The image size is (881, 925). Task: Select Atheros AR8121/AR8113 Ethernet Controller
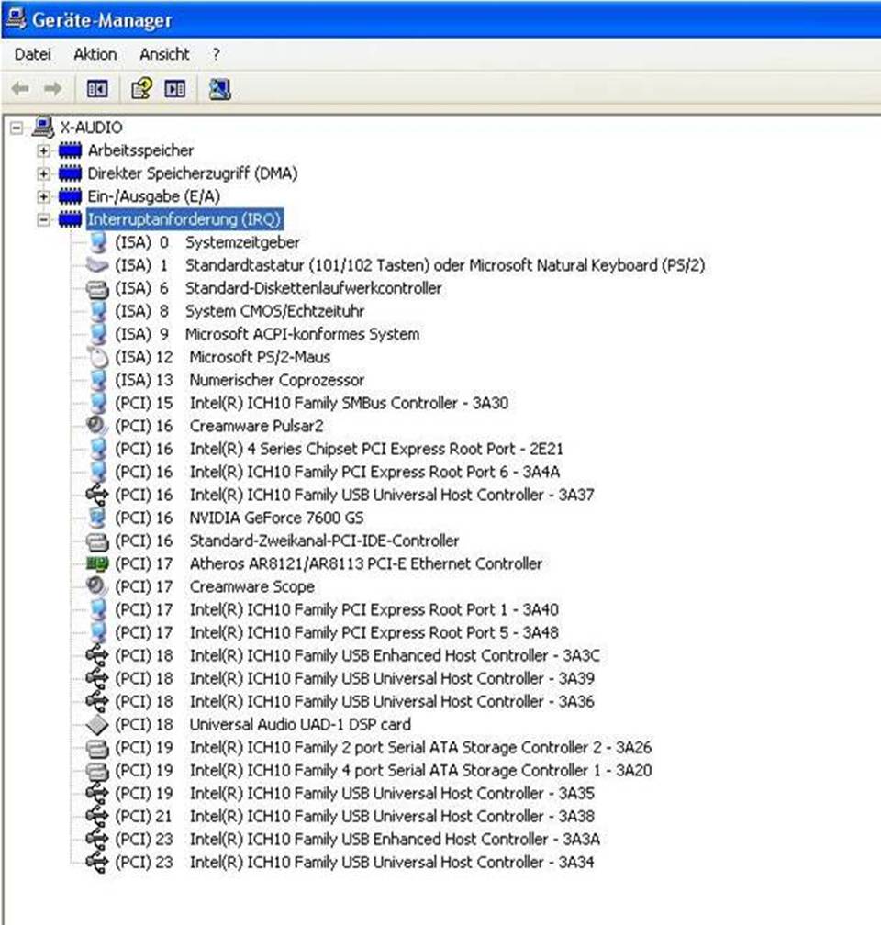point(329,563)
